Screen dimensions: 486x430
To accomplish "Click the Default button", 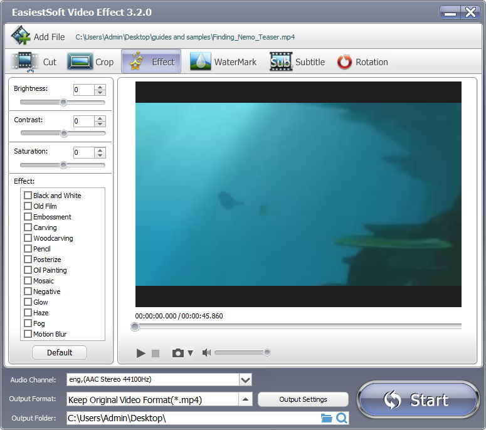I will click(x=60, y=352).
